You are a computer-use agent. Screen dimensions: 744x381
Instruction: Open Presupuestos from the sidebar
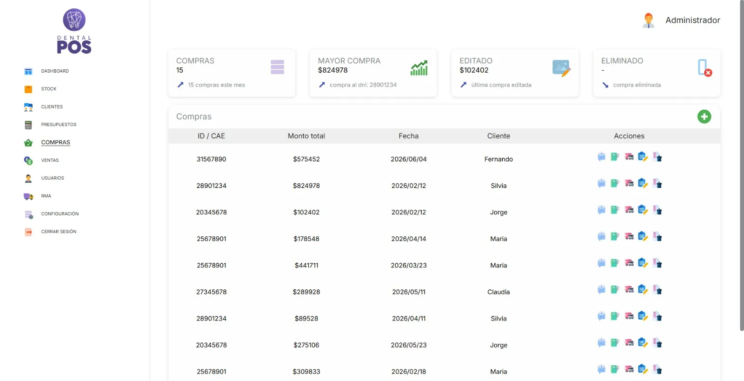click(59, 125)
